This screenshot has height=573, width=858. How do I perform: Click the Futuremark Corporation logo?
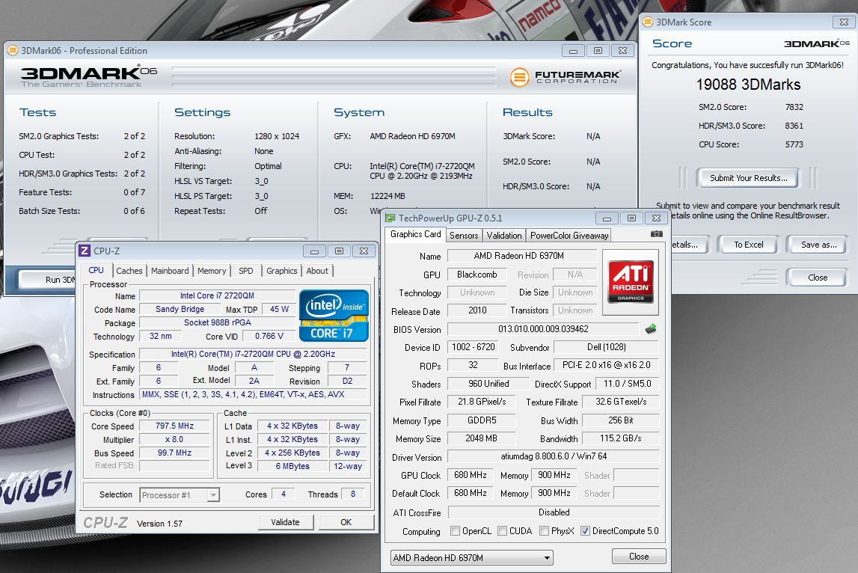pos(565,77)
